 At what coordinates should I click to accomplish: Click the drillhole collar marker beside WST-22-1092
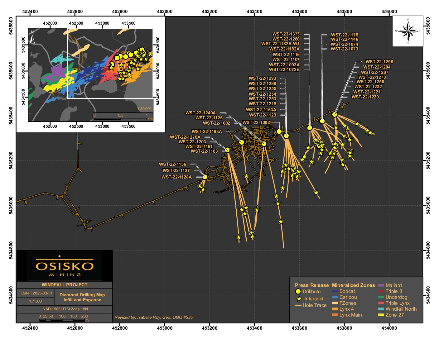click(279, 131)
